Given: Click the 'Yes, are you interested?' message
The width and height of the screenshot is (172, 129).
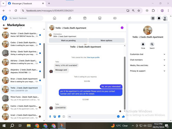Looking at the screenshot, I should point(111,87).
